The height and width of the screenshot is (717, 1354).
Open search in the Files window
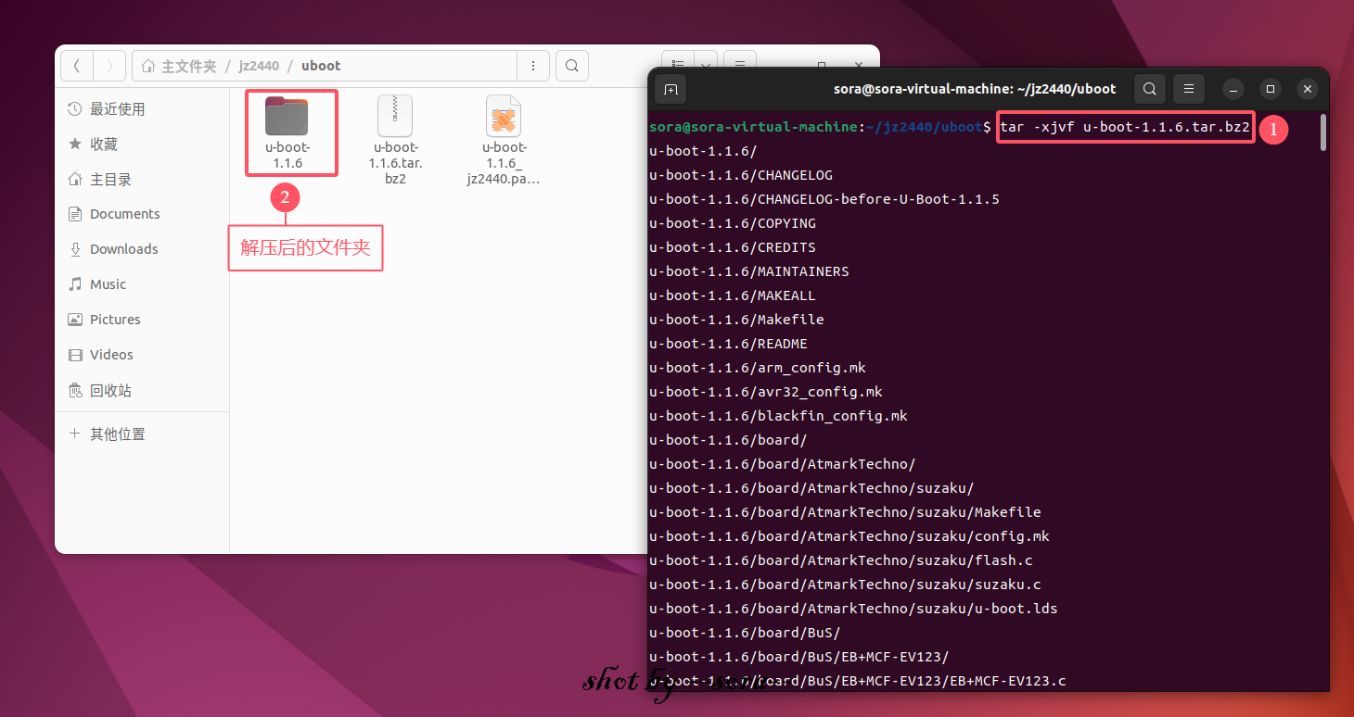(x=572, y=66)
